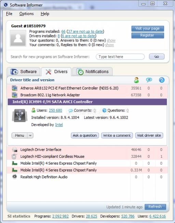This screenshot has height=223, width=175.
Task: Select the Broadcom 802.11g Network Adapter row
Action: point(87,95)
